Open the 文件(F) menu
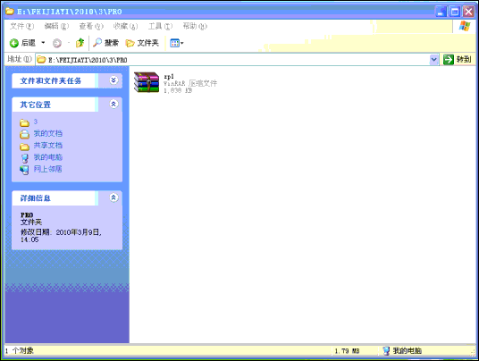Screen dimensions: 479x361 pos(21,26)
